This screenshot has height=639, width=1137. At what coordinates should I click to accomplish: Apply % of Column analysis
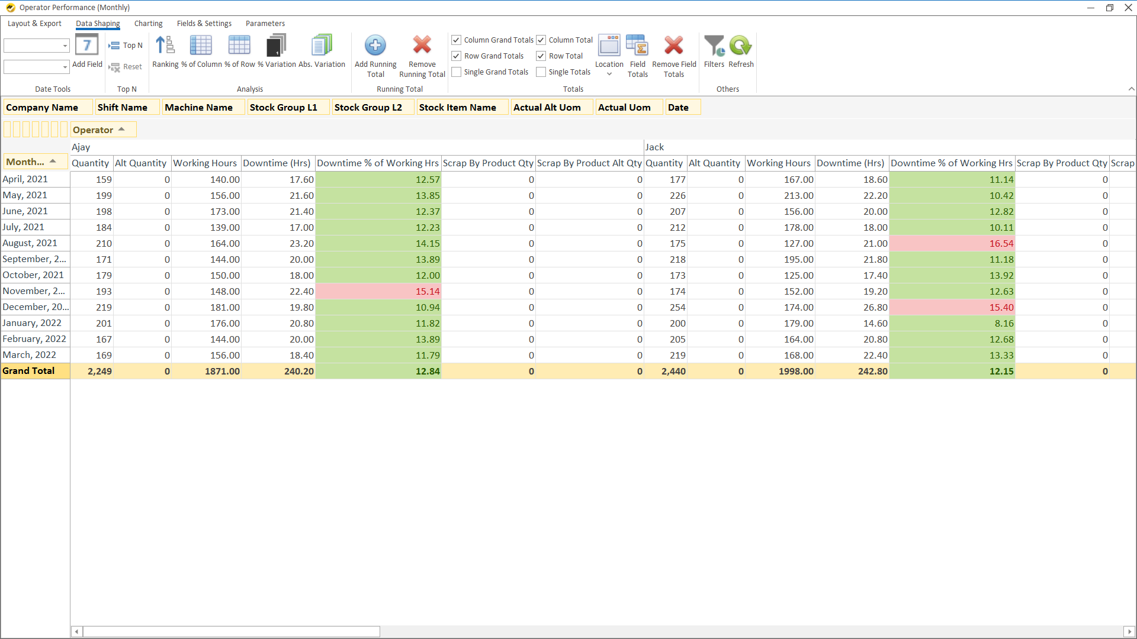click(x=201, y=46)
